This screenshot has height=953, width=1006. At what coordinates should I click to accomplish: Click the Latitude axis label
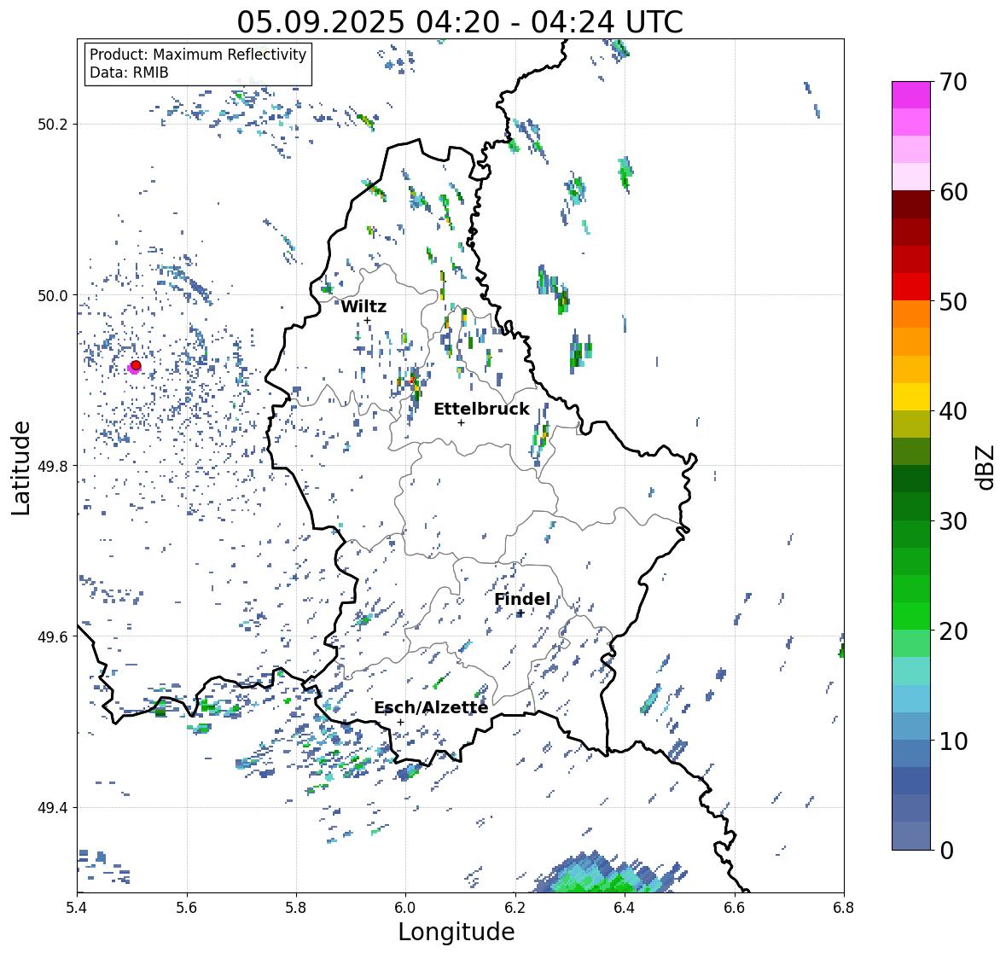(20, 468)
